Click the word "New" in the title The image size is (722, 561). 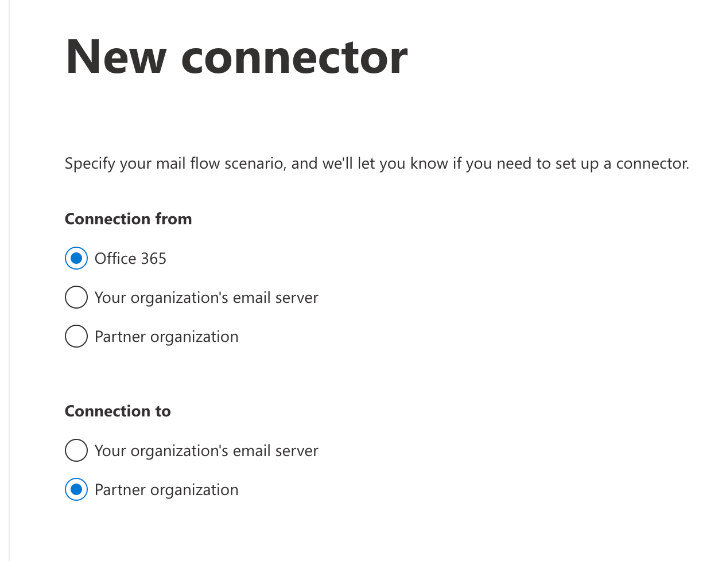click(116, 57)
